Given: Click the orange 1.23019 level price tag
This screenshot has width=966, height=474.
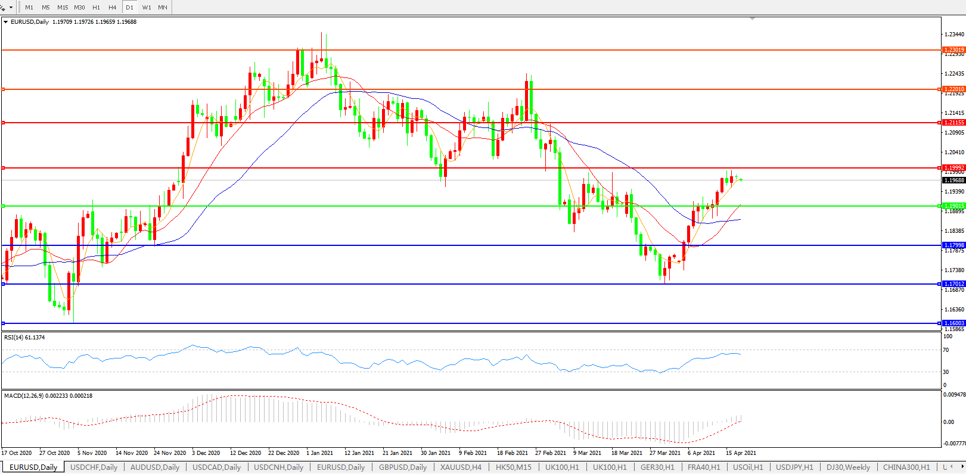Looking at the screenshot, I should 953,50.
